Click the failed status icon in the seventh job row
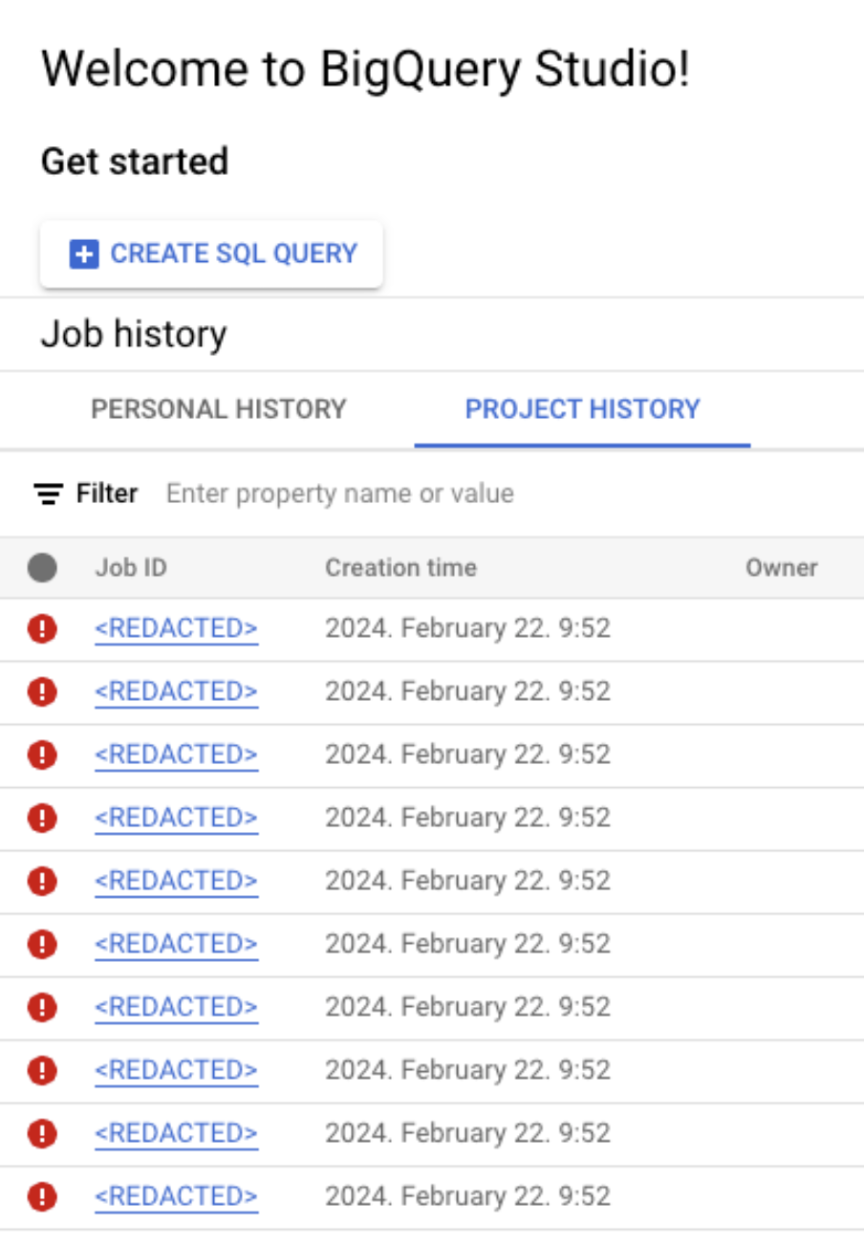 [x=42, y=1008]
